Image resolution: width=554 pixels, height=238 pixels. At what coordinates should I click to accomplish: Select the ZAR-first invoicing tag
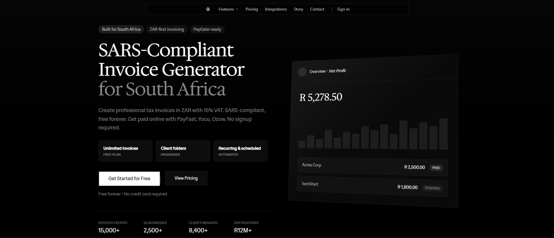point(167,29)
